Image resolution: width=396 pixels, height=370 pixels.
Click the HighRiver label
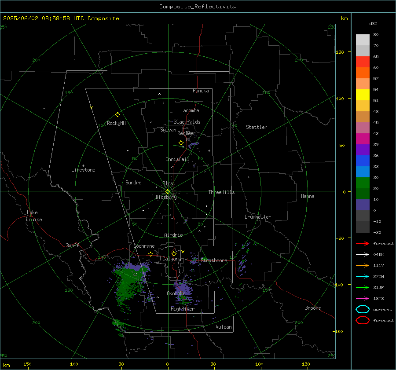[x=183, y=309]
